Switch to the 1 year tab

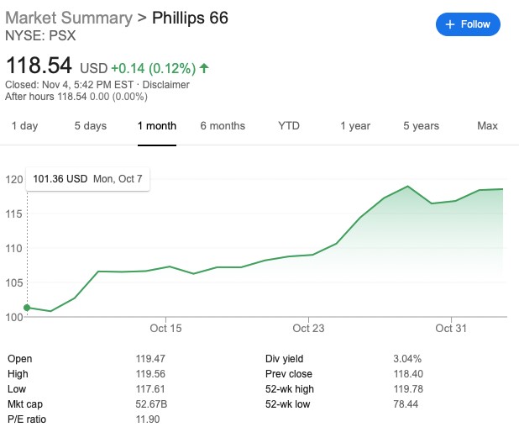[355, 126]
